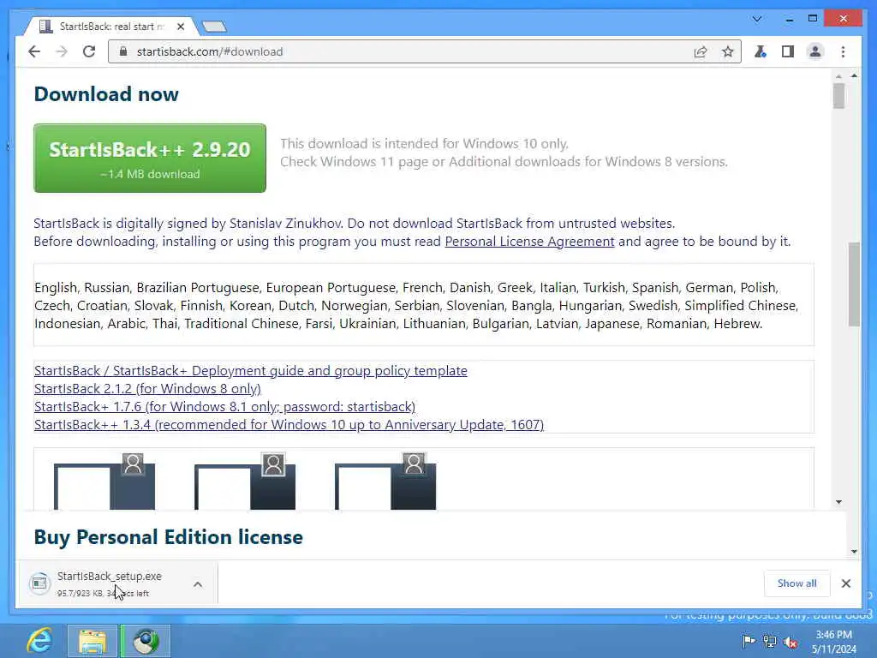Download StartIsBack++ 2.9.20 green button
877x658 pixels.
click(150, 159)
